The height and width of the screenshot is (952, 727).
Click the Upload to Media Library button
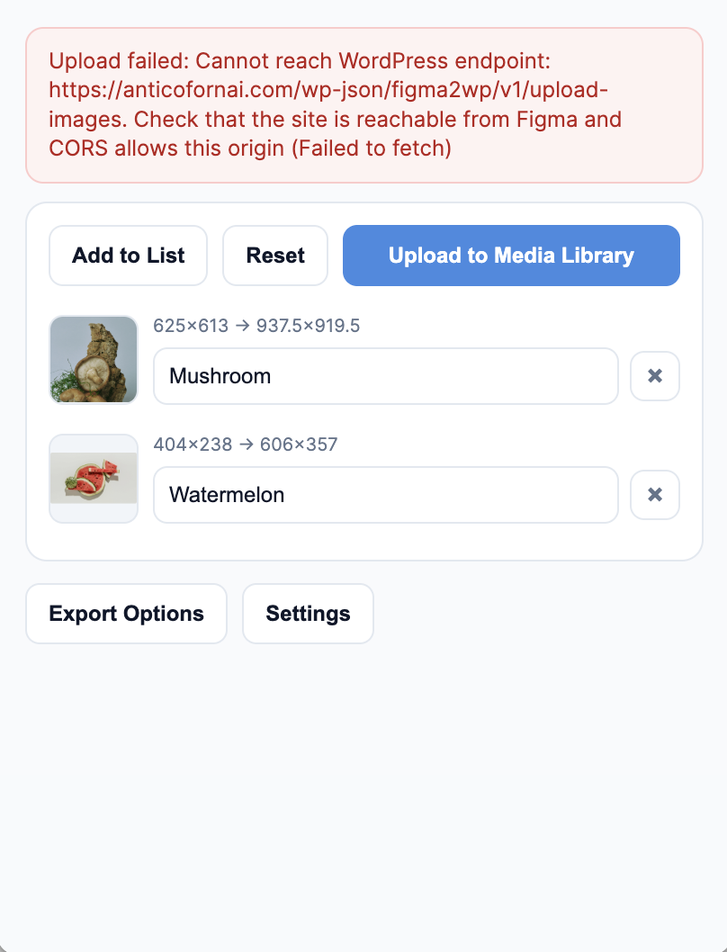(510, 256)
